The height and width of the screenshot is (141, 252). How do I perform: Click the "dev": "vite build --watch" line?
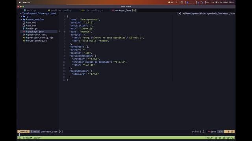pyautogui.click(x=91, y=41)
